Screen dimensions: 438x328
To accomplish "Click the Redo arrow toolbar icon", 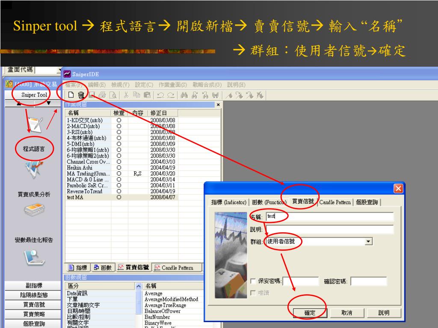I will point(171,95).
